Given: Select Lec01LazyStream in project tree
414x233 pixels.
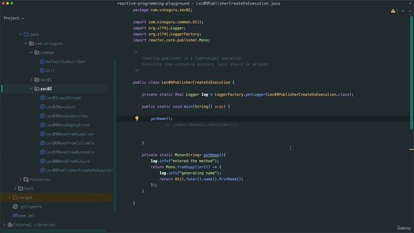Looking at the screenshot, I should [63, 98].
